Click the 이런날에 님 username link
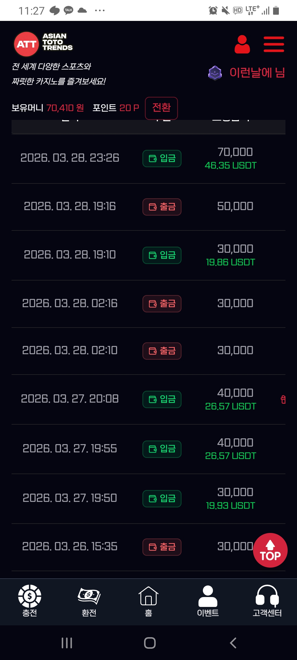The image size is (297, 660). click(x=257, y=73)
